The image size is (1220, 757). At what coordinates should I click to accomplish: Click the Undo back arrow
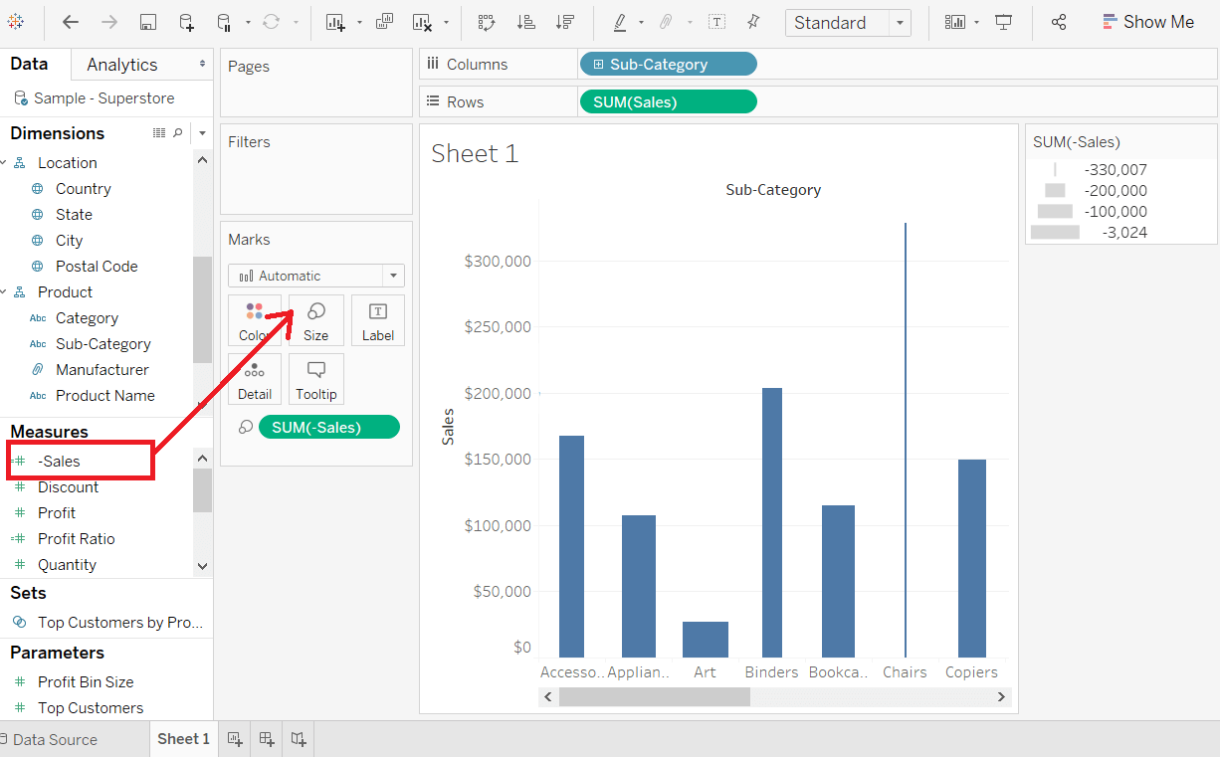coord(71,22)
